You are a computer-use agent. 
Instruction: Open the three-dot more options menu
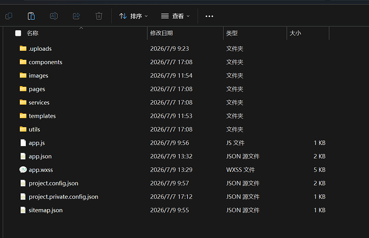(x=209, y=16)
